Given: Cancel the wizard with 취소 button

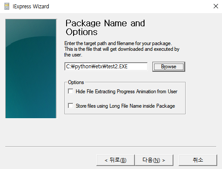Looking at the screenshot, I should [x=198, y=160].
